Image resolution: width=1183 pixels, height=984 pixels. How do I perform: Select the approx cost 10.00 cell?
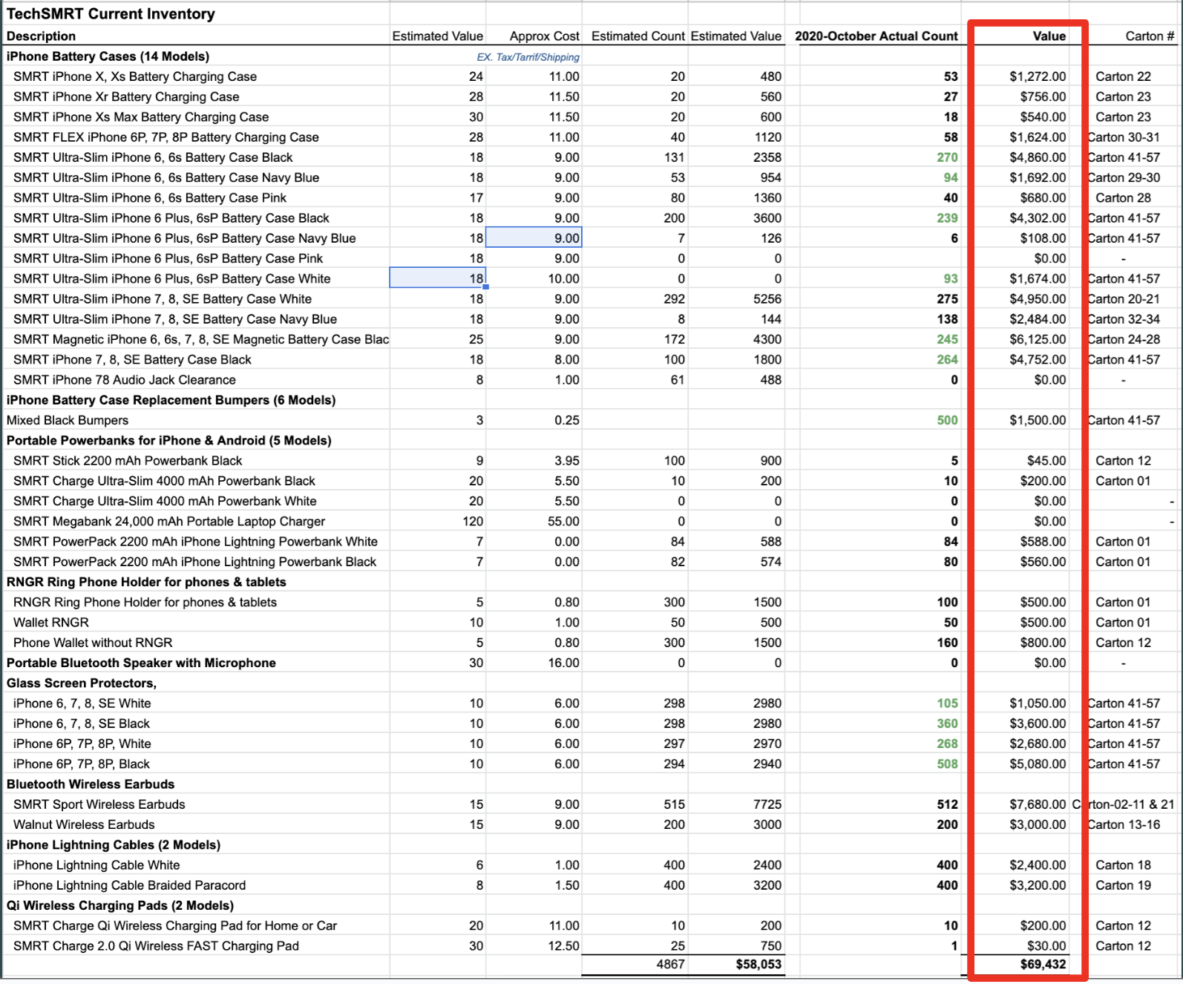click(x=563, y=279)
